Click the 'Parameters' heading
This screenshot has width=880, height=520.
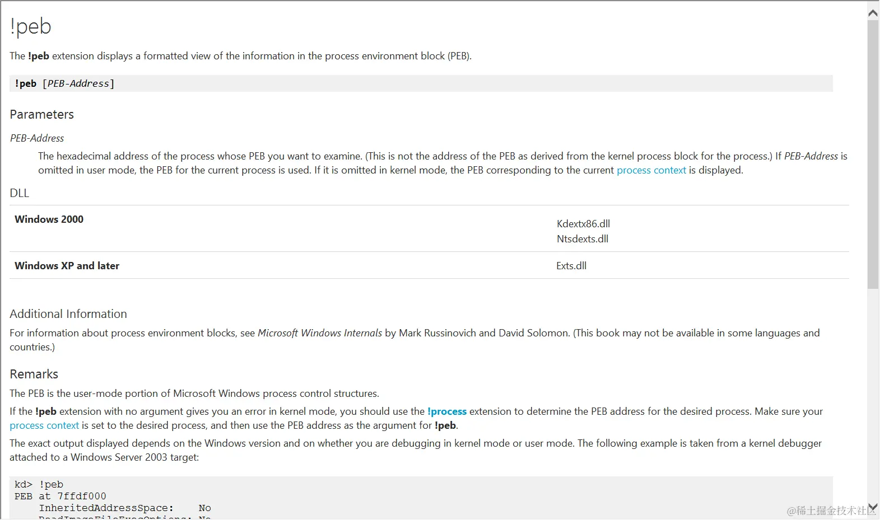42,115
